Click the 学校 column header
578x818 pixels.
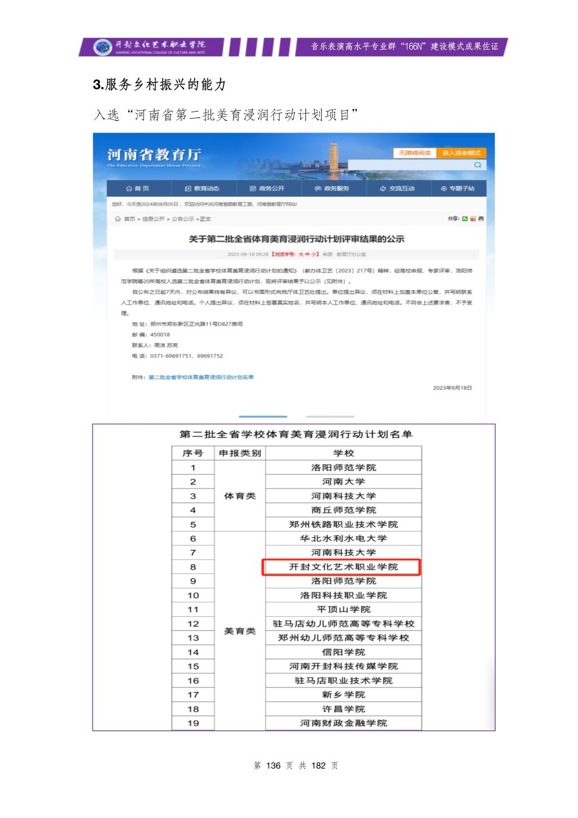pyautogui.click(x=343, y=453)
